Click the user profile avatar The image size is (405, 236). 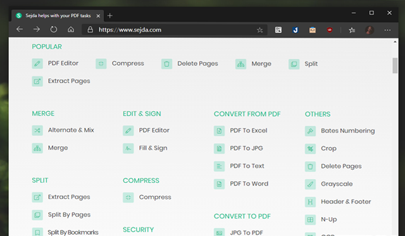(370, 30)
